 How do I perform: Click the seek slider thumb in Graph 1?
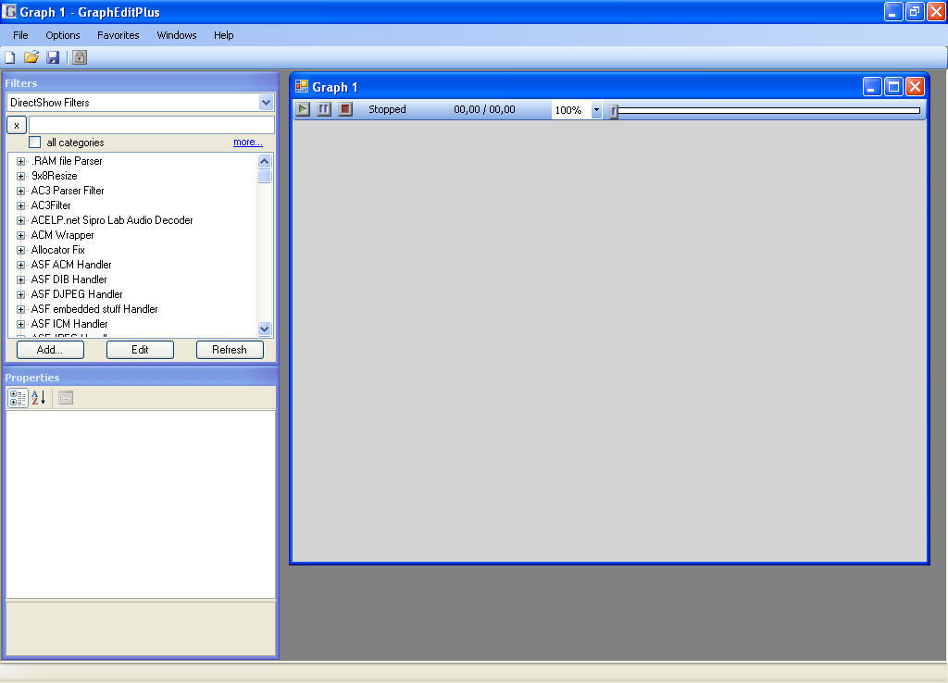(x=614, y=111)
